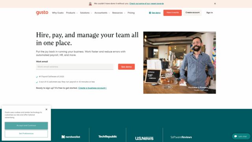This screenshot has height=142, width=252.
Task: Focus the Work email address field
Action: [x=75, y=67]
